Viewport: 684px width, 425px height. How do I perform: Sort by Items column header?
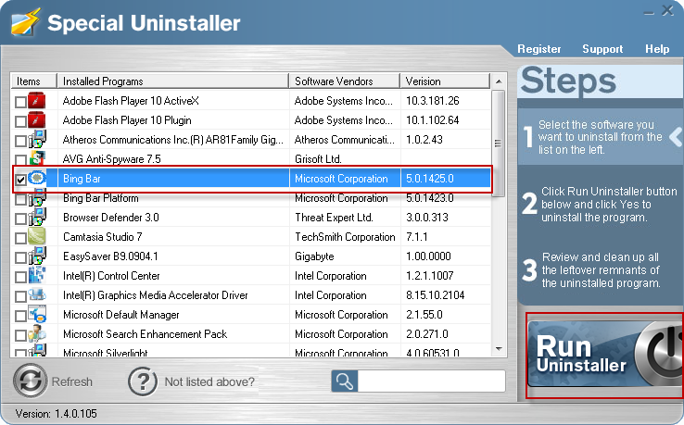tap(33, 81)
